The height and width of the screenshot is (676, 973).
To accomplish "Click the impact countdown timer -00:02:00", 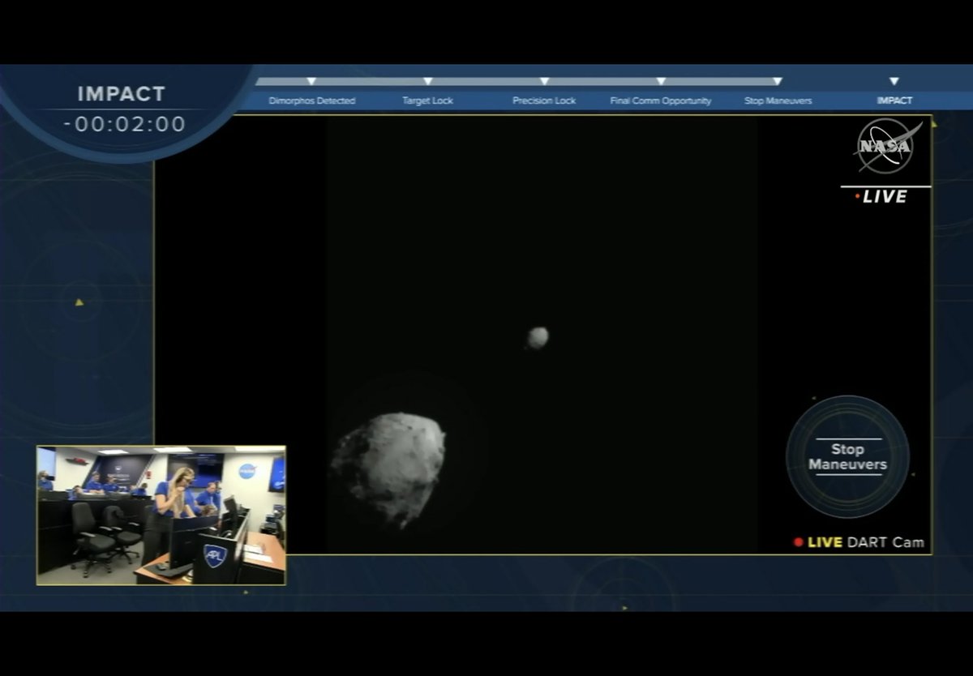I will coord(125,124).
